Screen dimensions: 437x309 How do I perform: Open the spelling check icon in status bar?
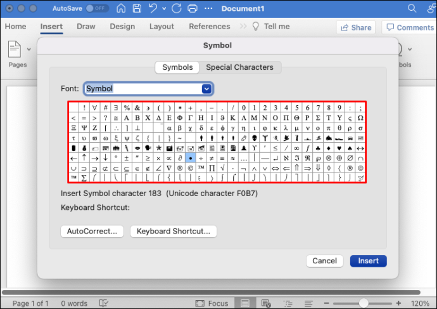pos(103,303)
